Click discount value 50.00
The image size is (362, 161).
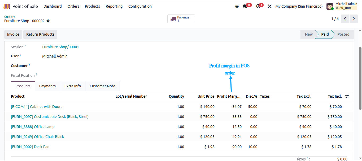(x=252, y=107)
